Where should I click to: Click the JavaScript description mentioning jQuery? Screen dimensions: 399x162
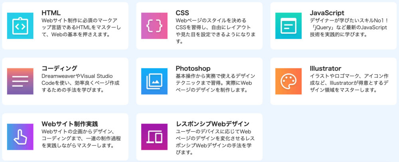click(x=348, y=28)
